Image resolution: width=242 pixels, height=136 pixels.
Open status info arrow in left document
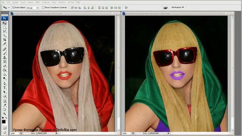coord(56,133)
